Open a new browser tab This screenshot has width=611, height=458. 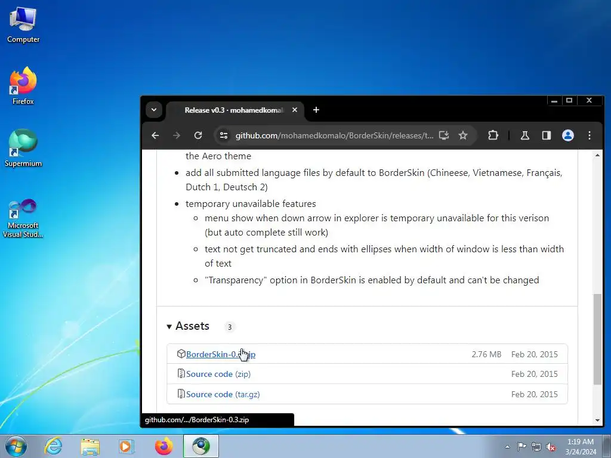[x=316, y=110]
